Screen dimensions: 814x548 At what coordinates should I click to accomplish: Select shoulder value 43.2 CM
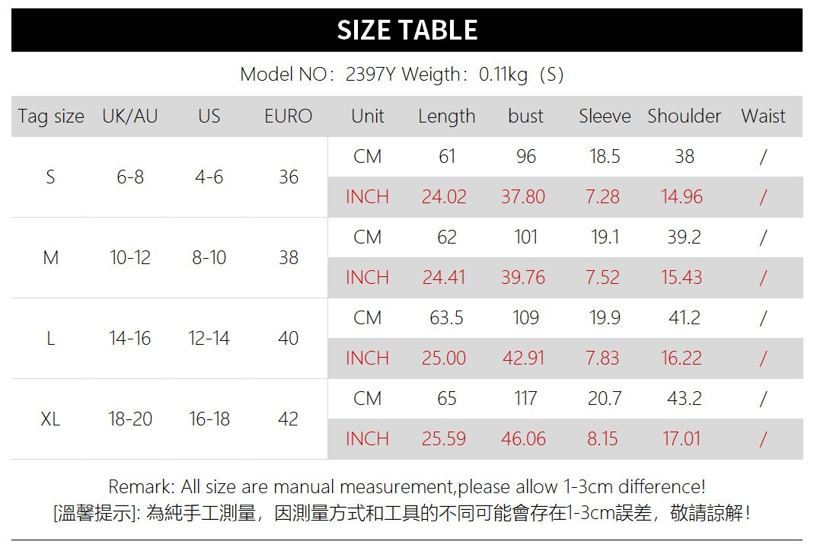[x=685, y=399]
